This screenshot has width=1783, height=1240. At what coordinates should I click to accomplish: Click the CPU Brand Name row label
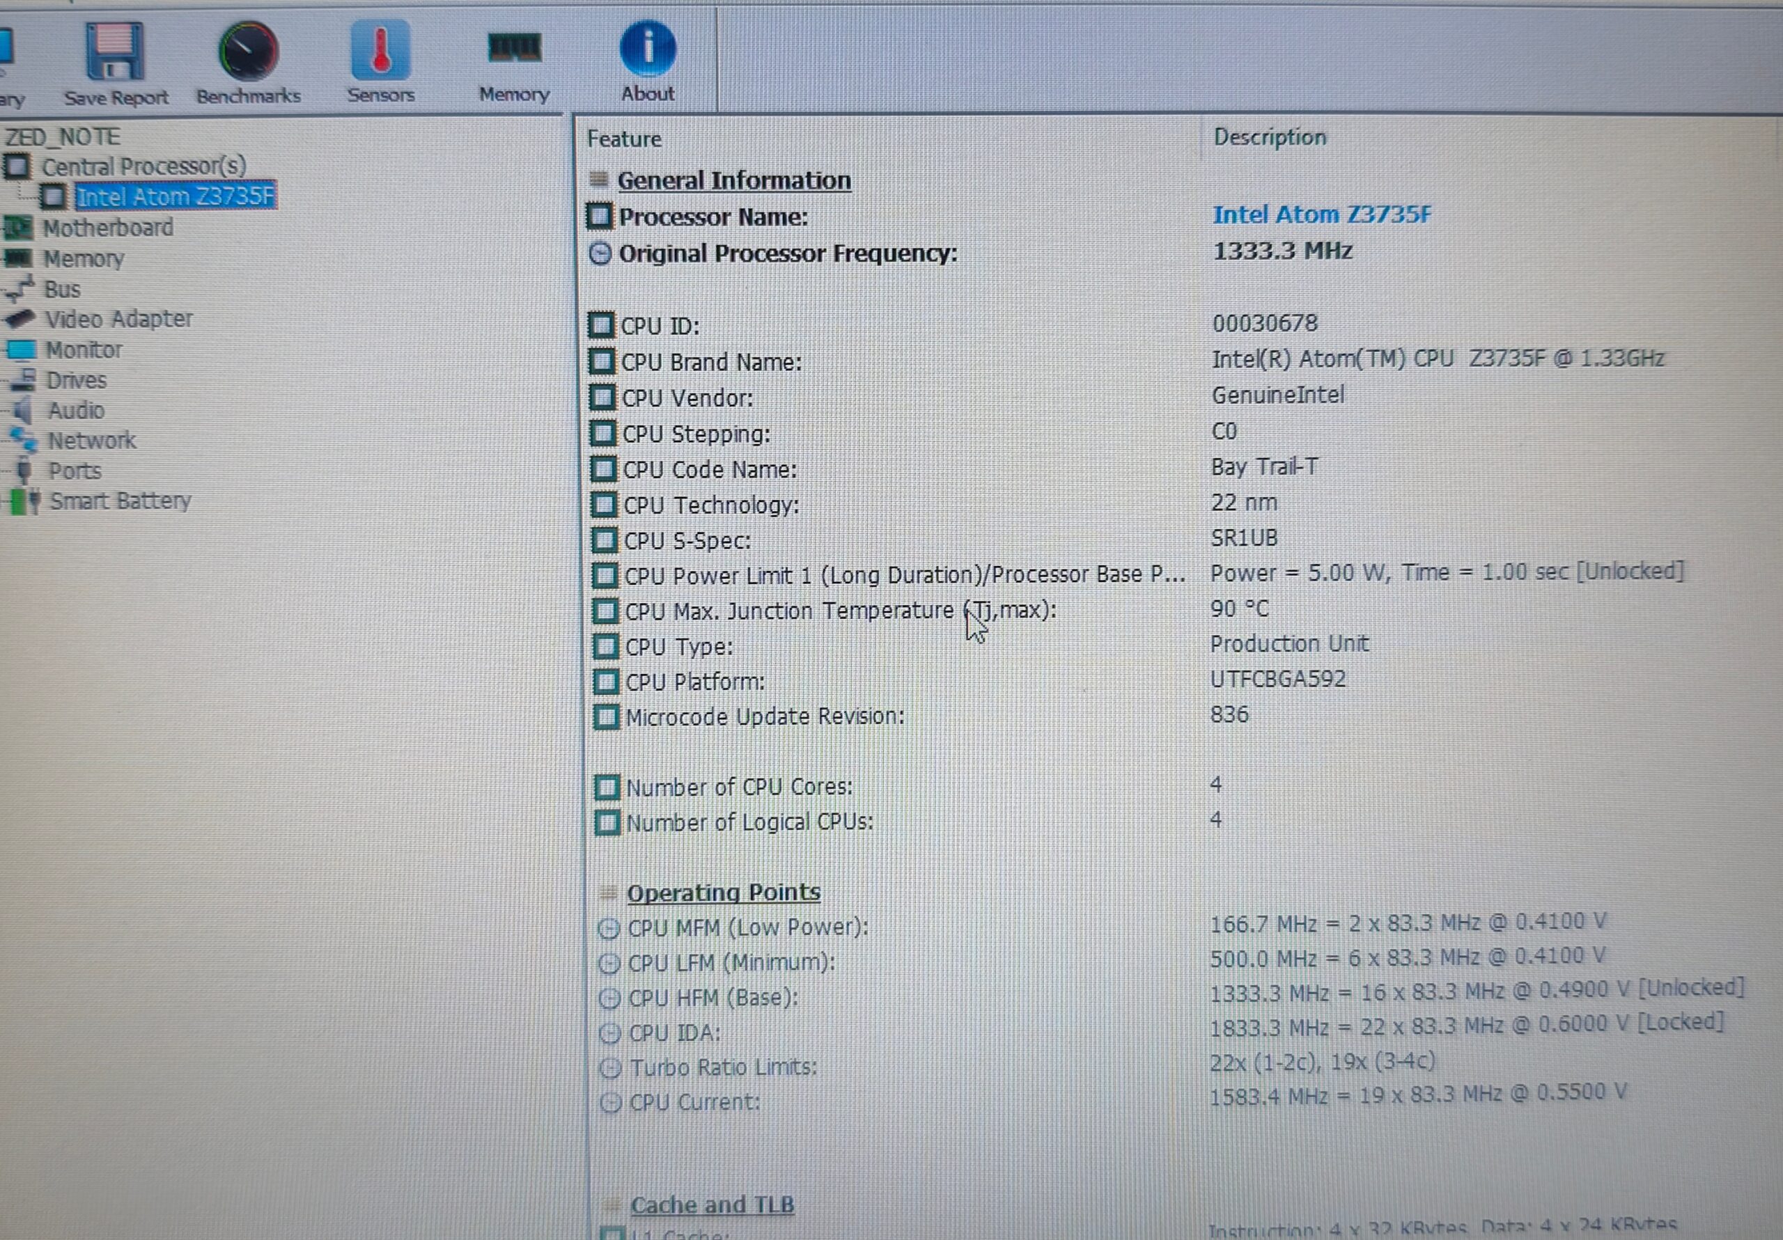tap(711, 362)
